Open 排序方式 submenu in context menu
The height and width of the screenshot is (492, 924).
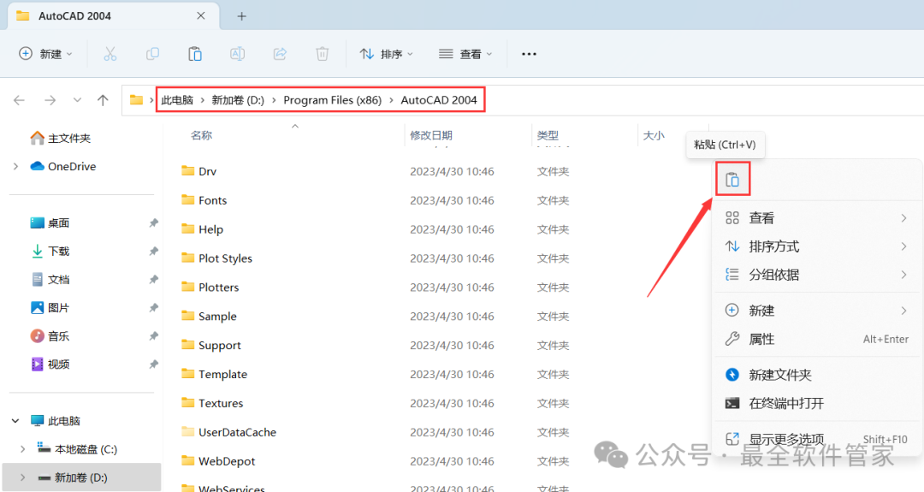(817, 246)
